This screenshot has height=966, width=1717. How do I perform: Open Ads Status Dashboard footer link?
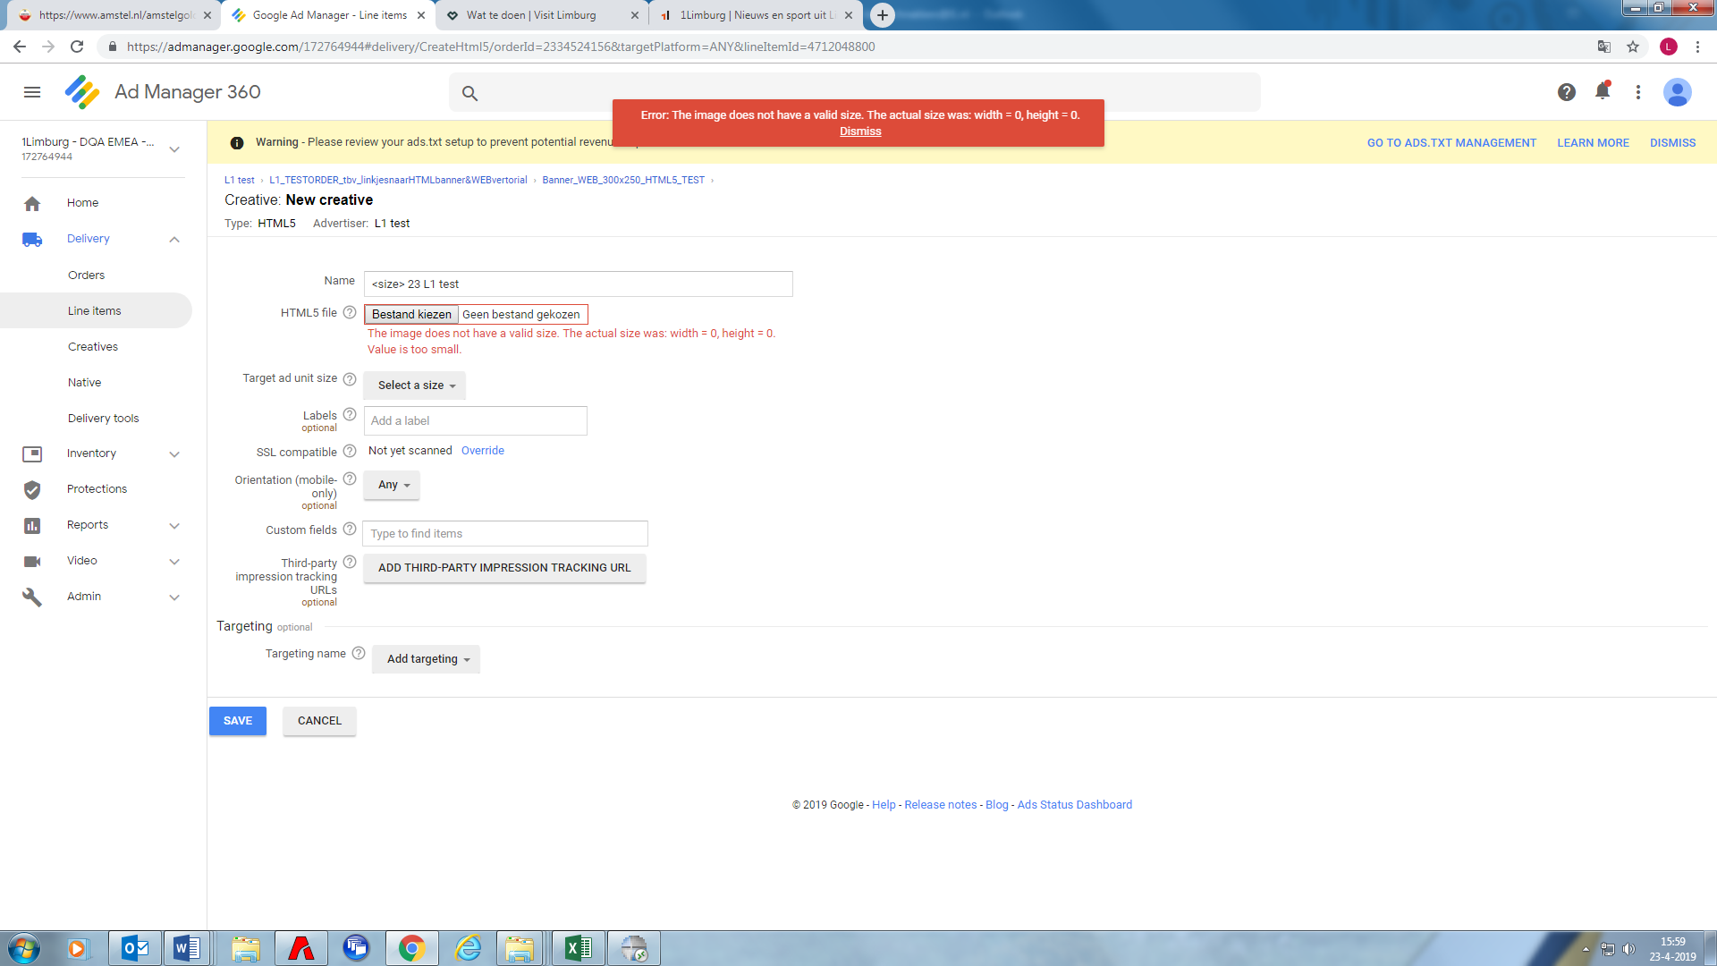click(x=1074, y=805)
